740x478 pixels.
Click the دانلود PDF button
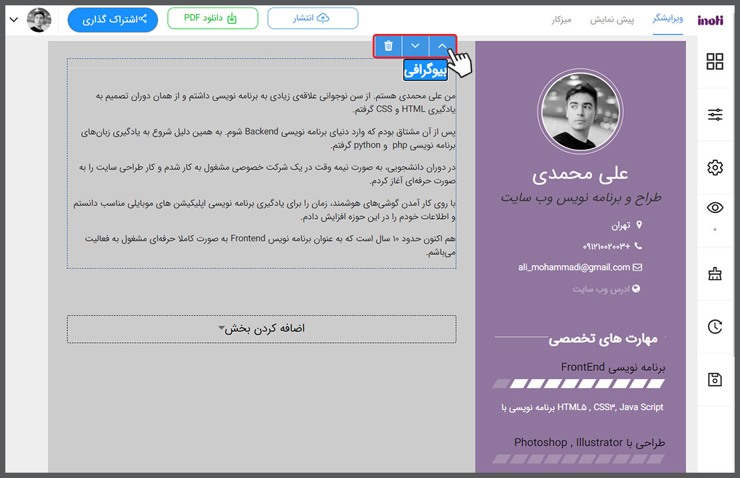[212, 18]
